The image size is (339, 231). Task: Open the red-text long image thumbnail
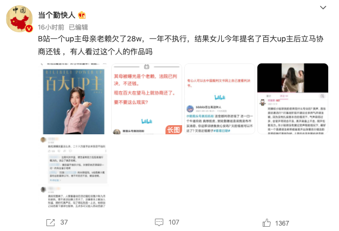[147, 99]
